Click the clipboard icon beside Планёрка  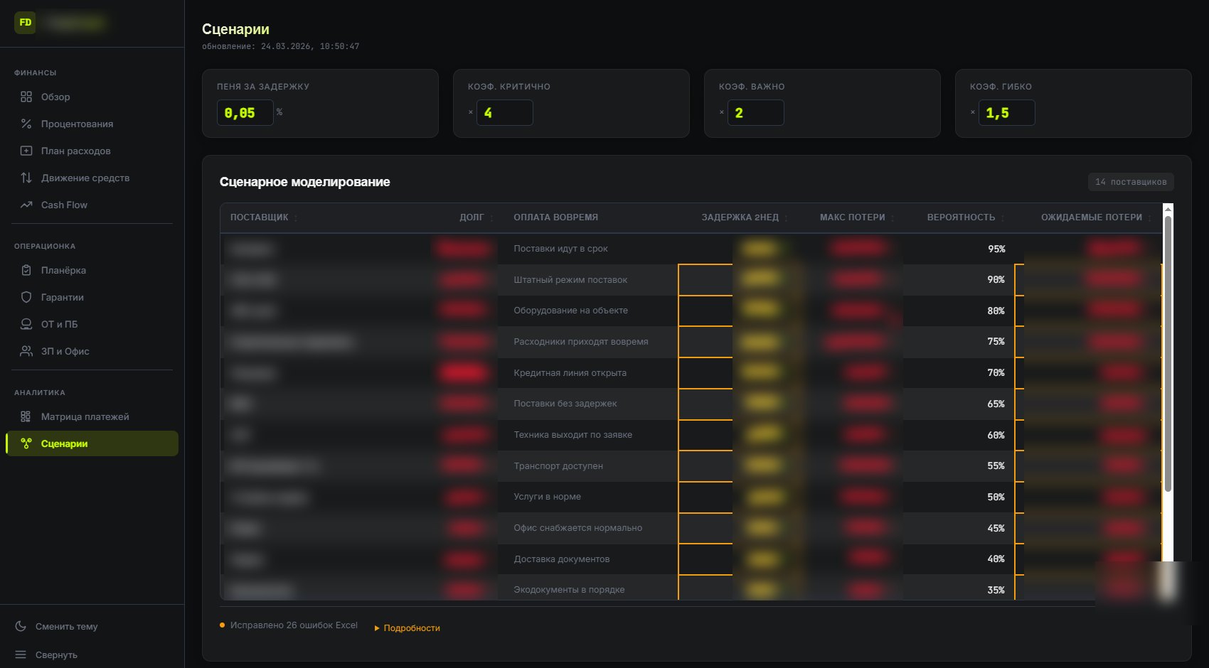coord(26,270)
